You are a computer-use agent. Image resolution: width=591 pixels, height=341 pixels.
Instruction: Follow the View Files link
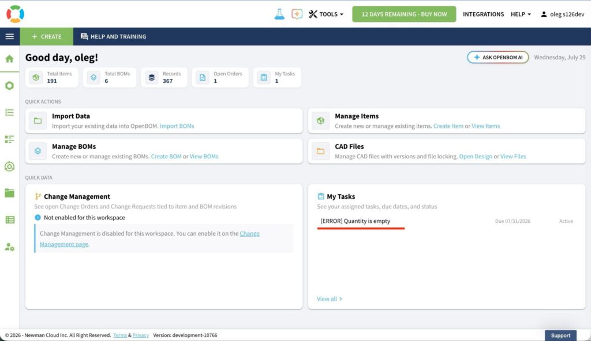point(513,156)
